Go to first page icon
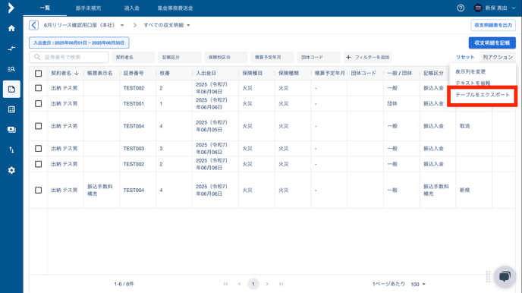The height and width of the screenshot is (293, 522). tap(225, 284)
